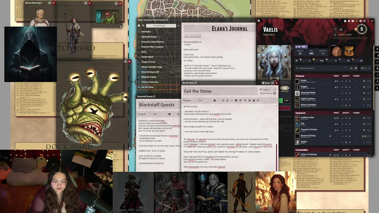
Task: Insert image in Get the Stone editor
Action: pos(236,100)
